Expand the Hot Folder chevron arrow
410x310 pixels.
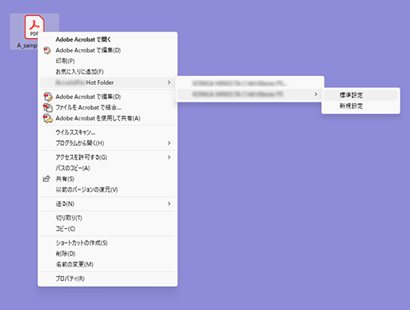pyautogui.click(x=169, y=82)
